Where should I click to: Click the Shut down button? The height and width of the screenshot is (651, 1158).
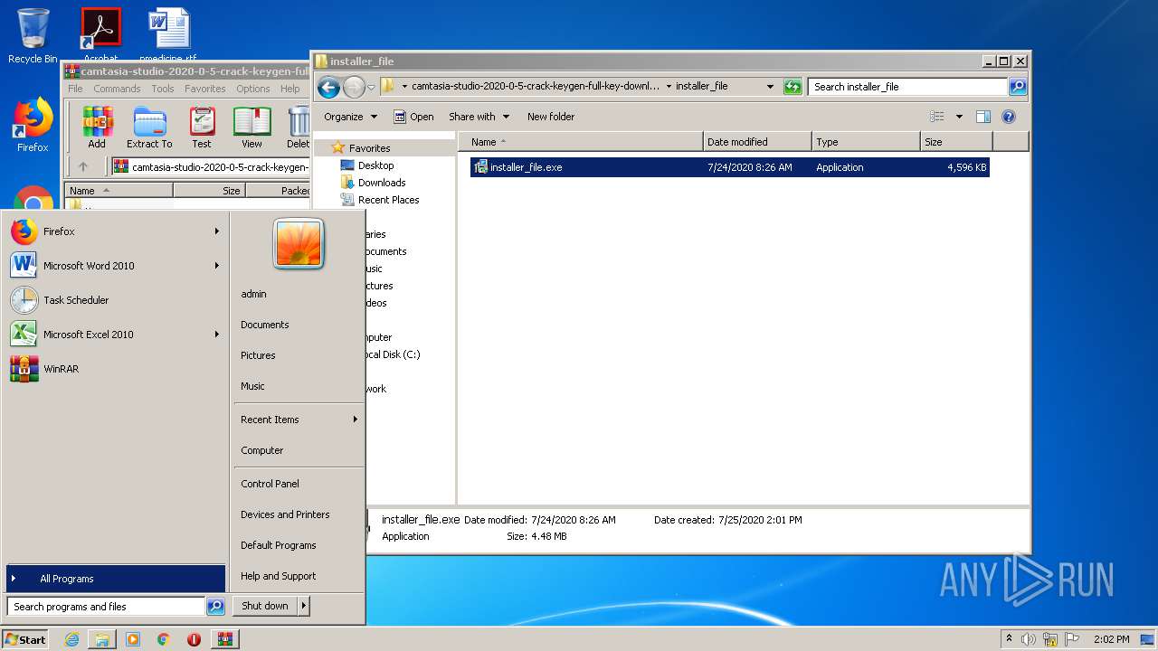(x=265, y=606)
